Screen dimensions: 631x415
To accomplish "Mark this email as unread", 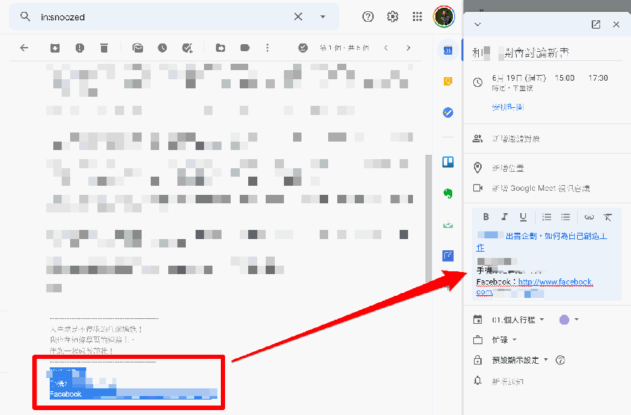I will pos(137,48).
